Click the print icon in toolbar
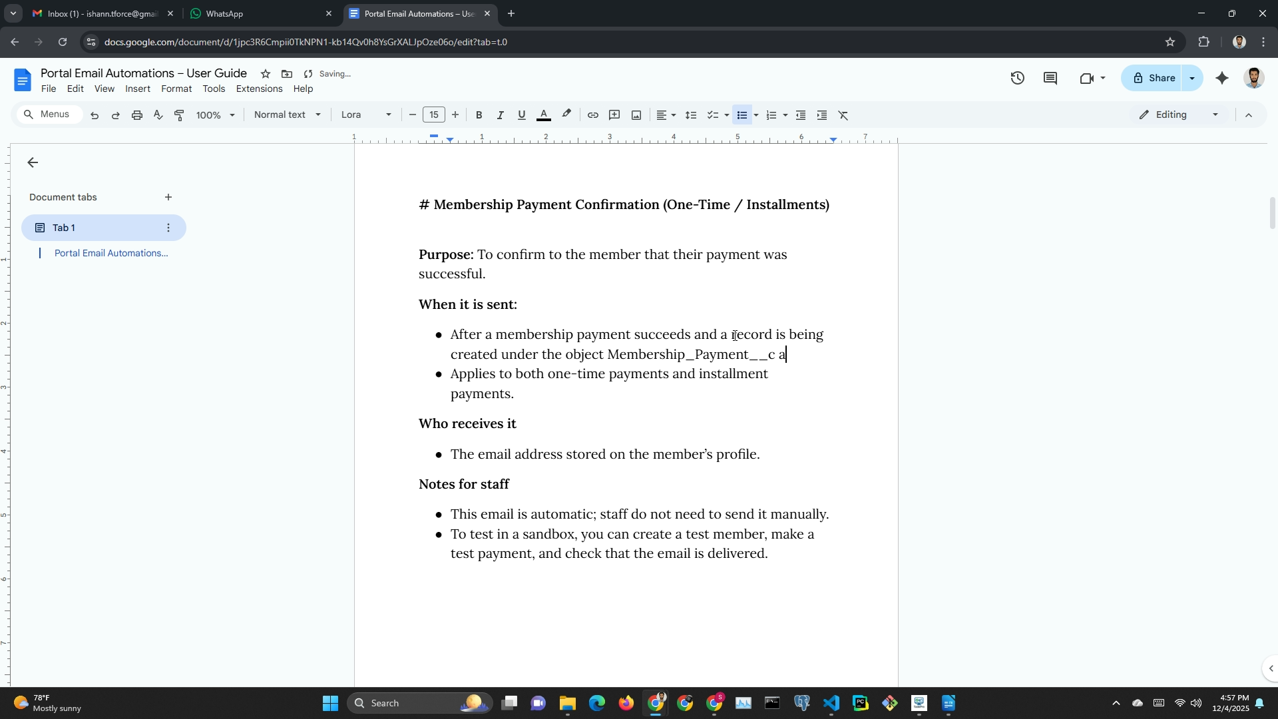This screenshot has height=719, width=1278. [137, 115]
